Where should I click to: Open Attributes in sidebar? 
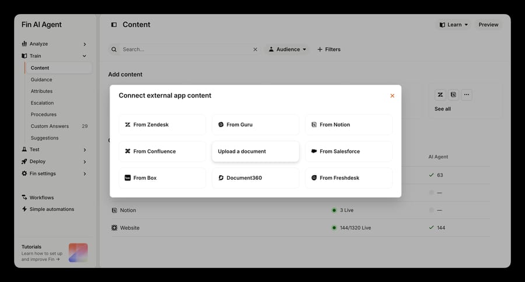(x=41, y=91)
